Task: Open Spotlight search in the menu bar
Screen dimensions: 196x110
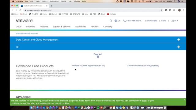Action: [x=175, y=1]
